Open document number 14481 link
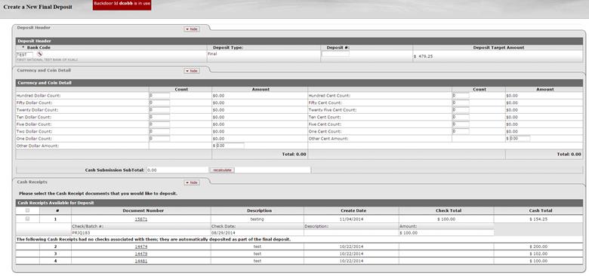This screenshot has height=276, width=589. tap(141, 261)
